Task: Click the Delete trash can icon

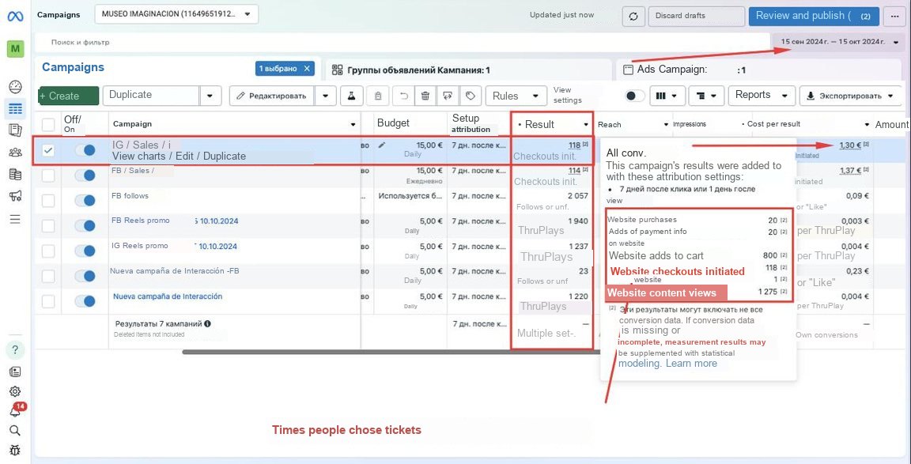Action: click(425, 96)
